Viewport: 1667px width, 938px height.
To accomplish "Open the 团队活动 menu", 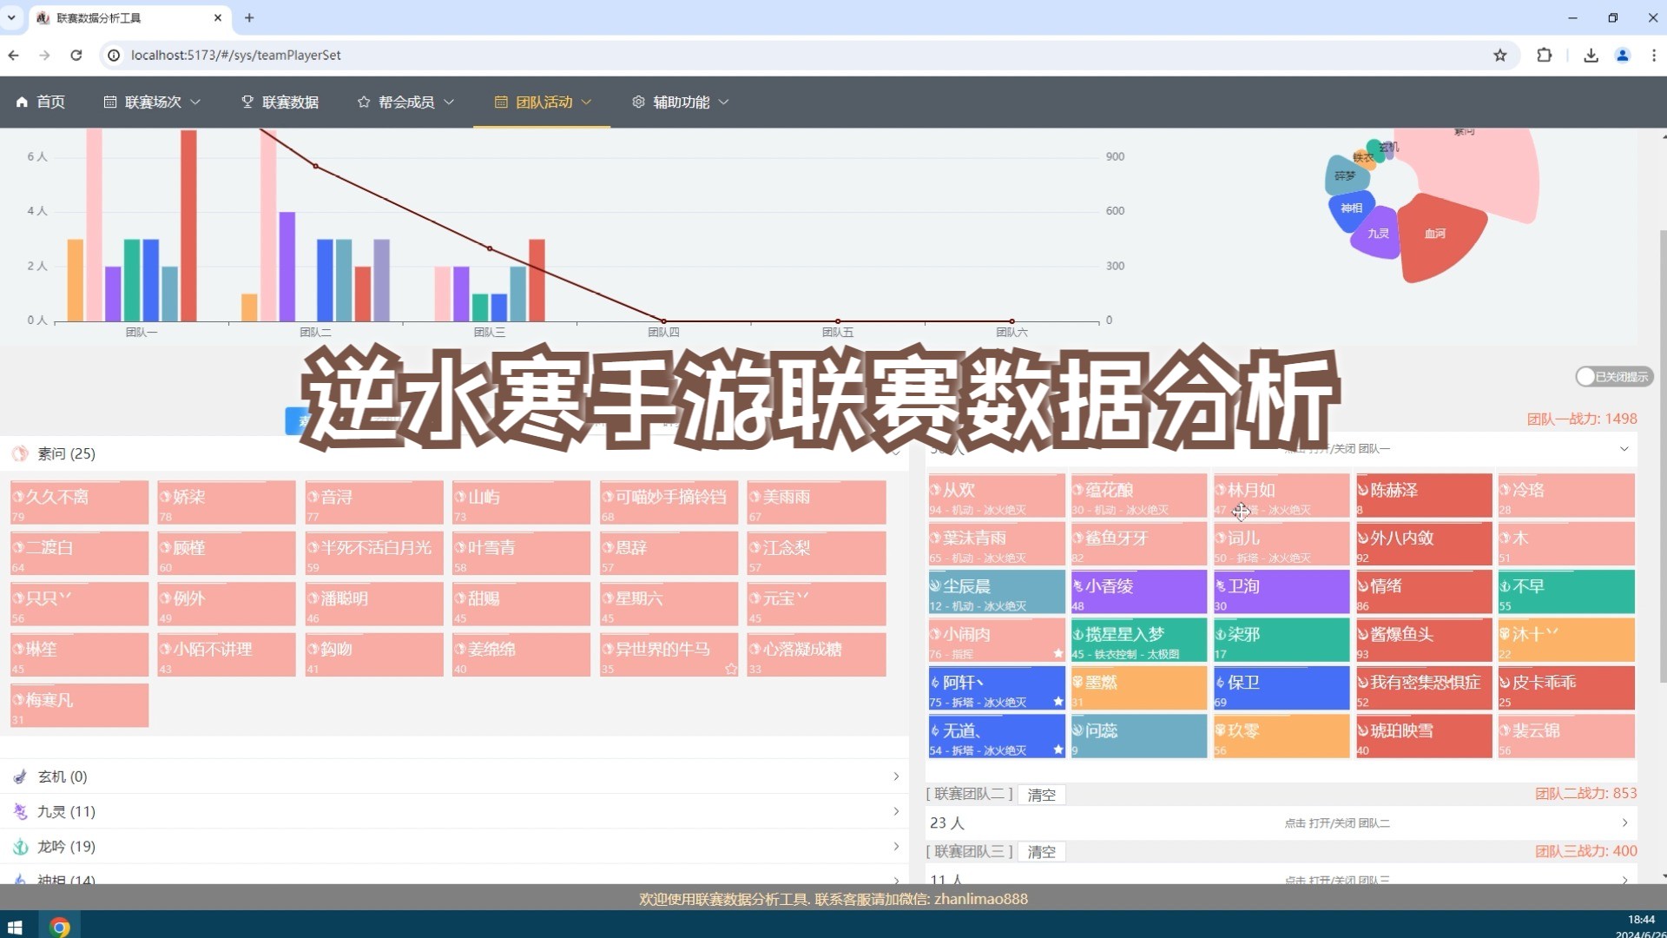I will tap(543, 102).
